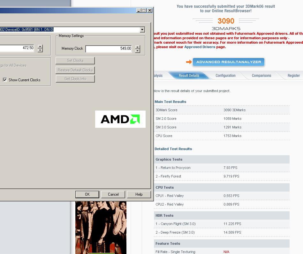This screenshot has width=303, height=254.
Task: Click the 3090 3DMarks score headline
Action: (x=226, y=21)
